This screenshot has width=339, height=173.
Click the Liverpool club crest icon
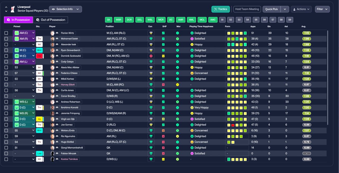[x=12, y=9]
